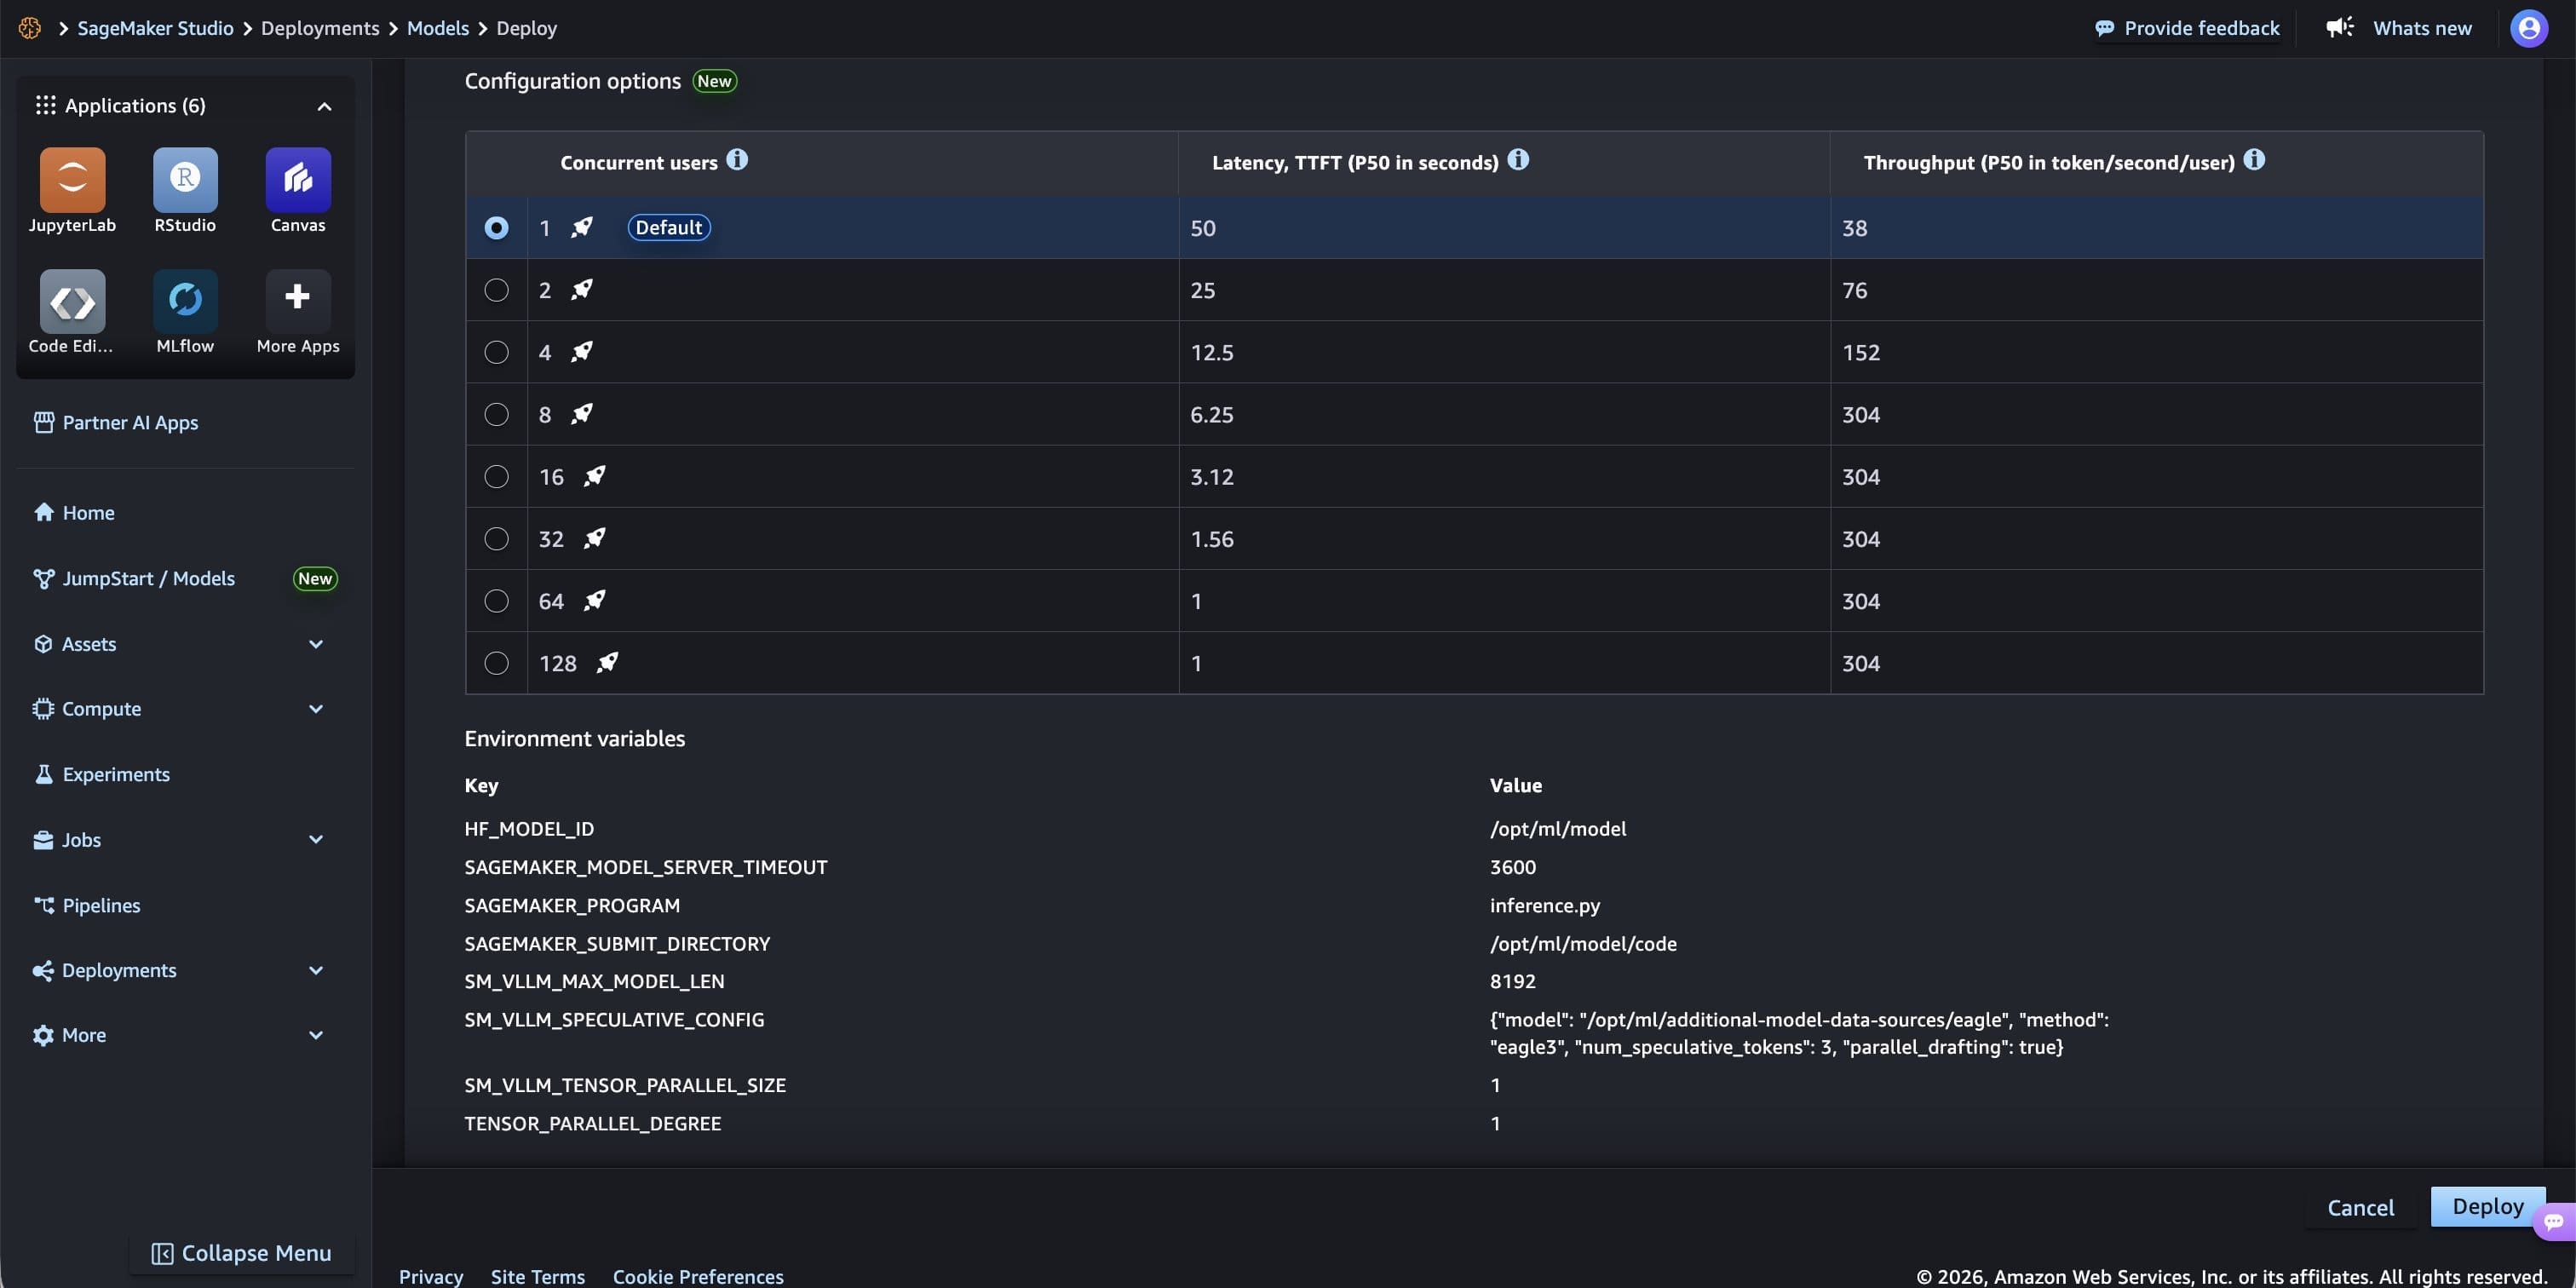Select the 1 concurrent user radio button
This screenshot has height=1288, width=2576.
(x=496, y=228)
